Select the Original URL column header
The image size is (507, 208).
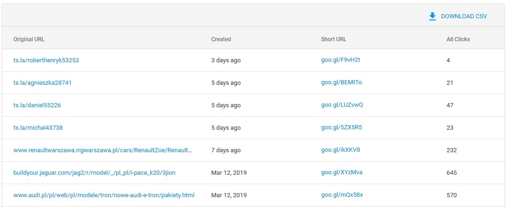(29, 39)
